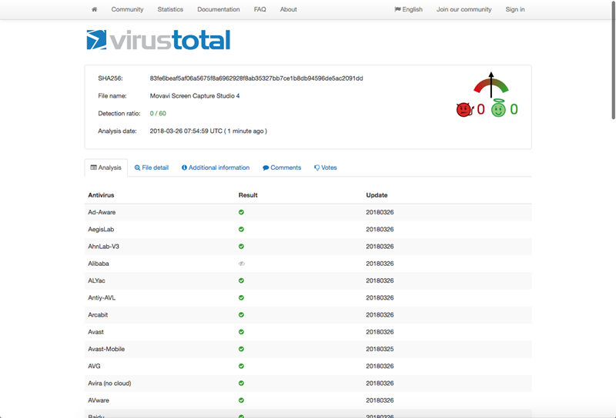
Task: Open the Documentation page
Action: coord(219,9)
